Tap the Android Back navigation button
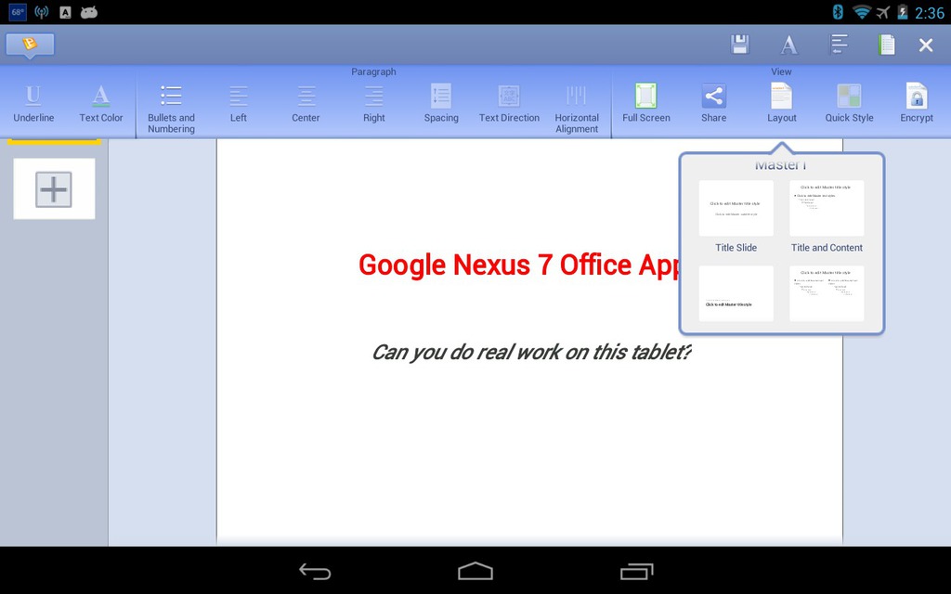This screenshot has height=594, width=951. pos(315,571)
